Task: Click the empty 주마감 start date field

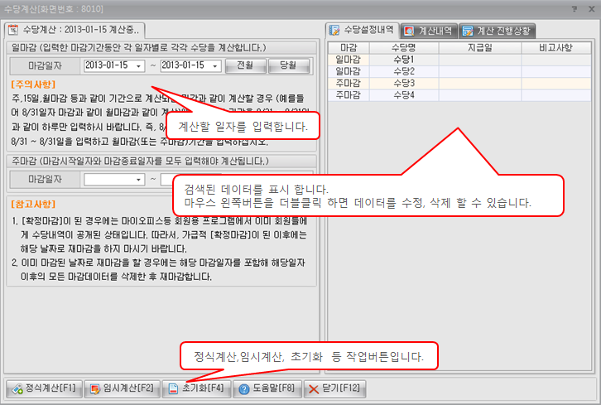Action: (x=114, y=180)
